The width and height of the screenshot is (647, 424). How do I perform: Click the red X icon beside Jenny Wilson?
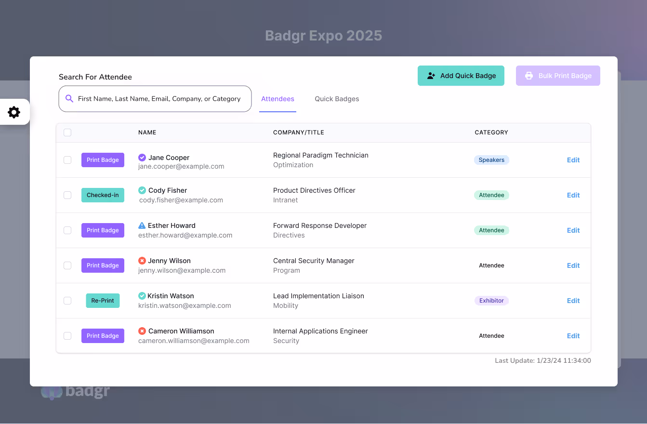[x=142, y=261]
